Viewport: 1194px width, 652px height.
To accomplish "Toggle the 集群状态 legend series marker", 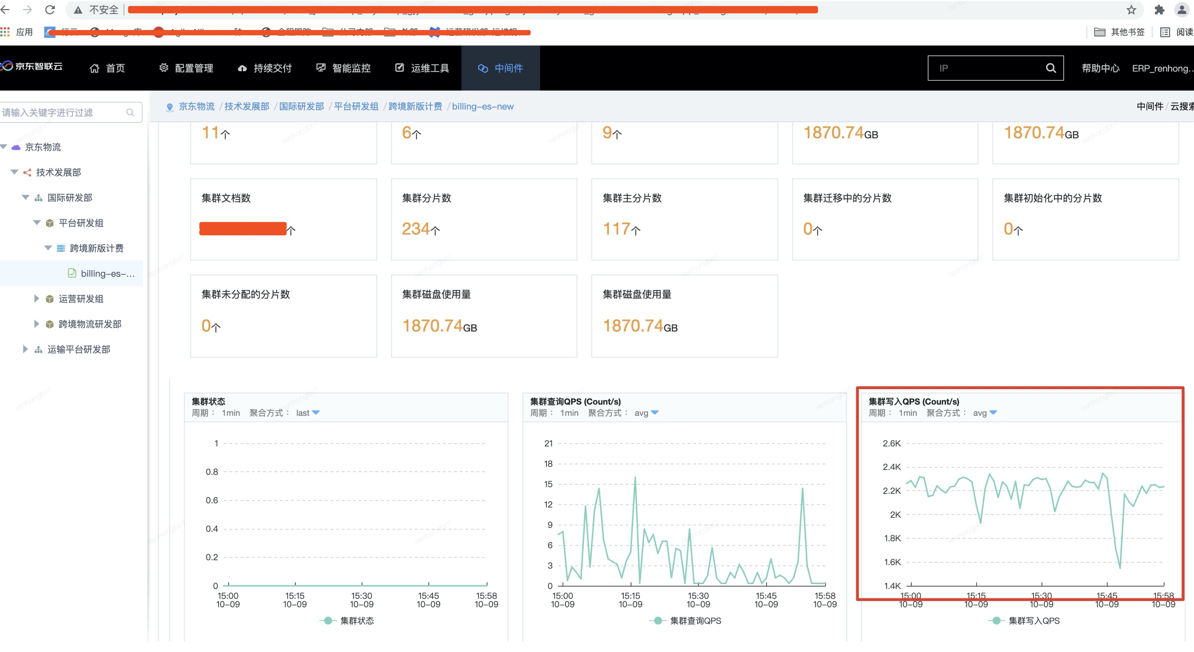I will coord(328,620).
